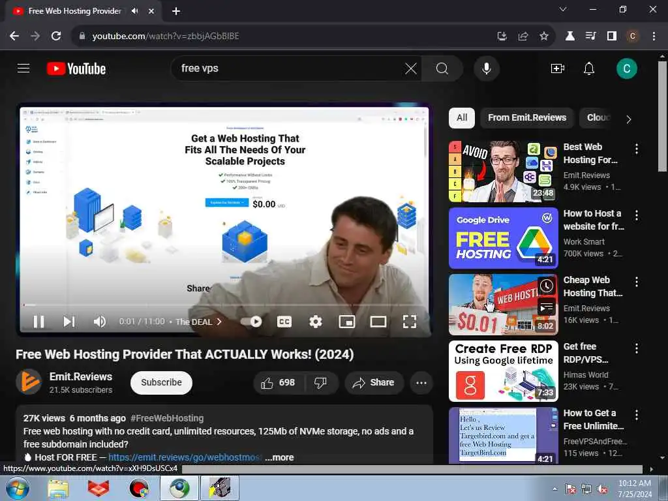Start voice search with the microphone
Viewport: 668px width, 501px height.
[486, 68]
